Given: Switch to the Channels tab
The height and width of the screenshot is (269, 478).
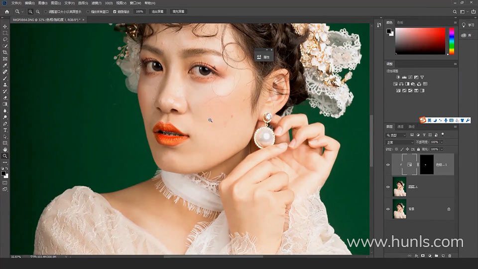Looking at the screenshot, I should tap(400, 127).
